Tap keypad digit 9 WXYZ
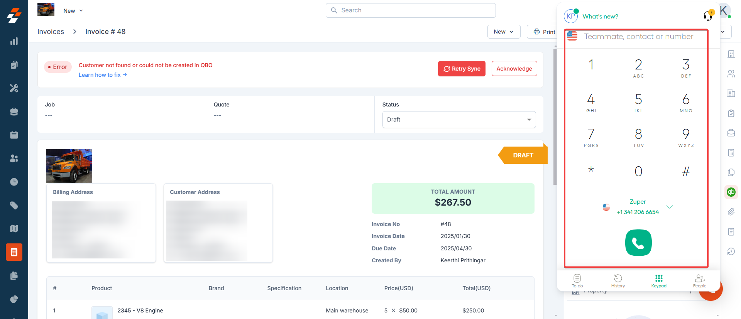Screen dimensions: 741x319 [x=686, y=137]
